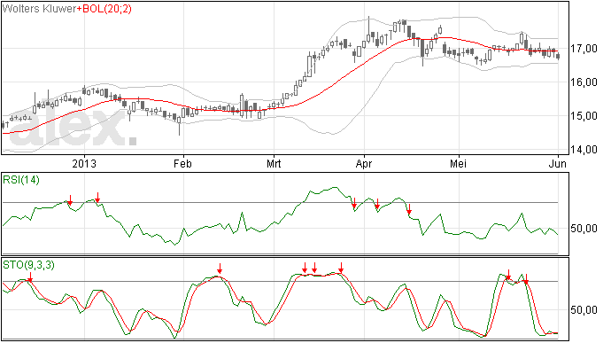Click the 2013 date axis label
This screenshot has height=343, width=611.
click(x=84, y=163)
